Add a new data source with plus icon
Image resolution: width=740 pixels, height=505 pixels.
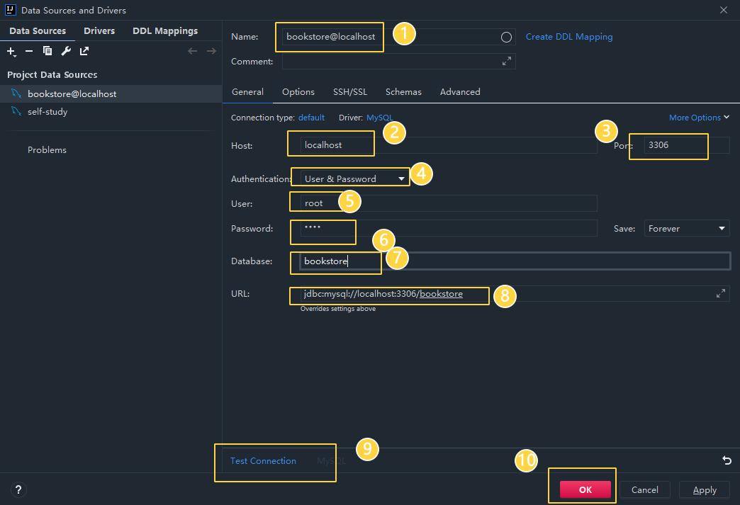coord(11,52)
